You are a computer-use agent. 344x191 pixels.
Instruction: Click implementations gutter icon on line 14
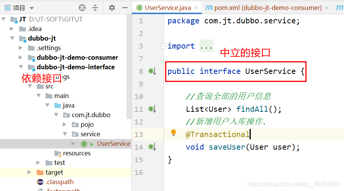152,147
